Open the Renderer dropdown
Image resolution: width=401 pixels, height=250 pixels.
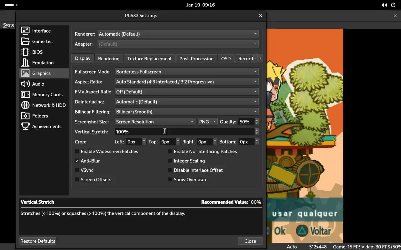(x=178, y=34)
